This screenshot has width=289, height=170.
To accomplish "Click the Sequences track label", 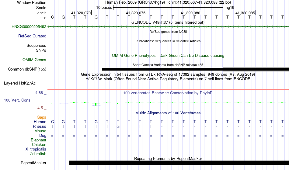I will point(36,46).
